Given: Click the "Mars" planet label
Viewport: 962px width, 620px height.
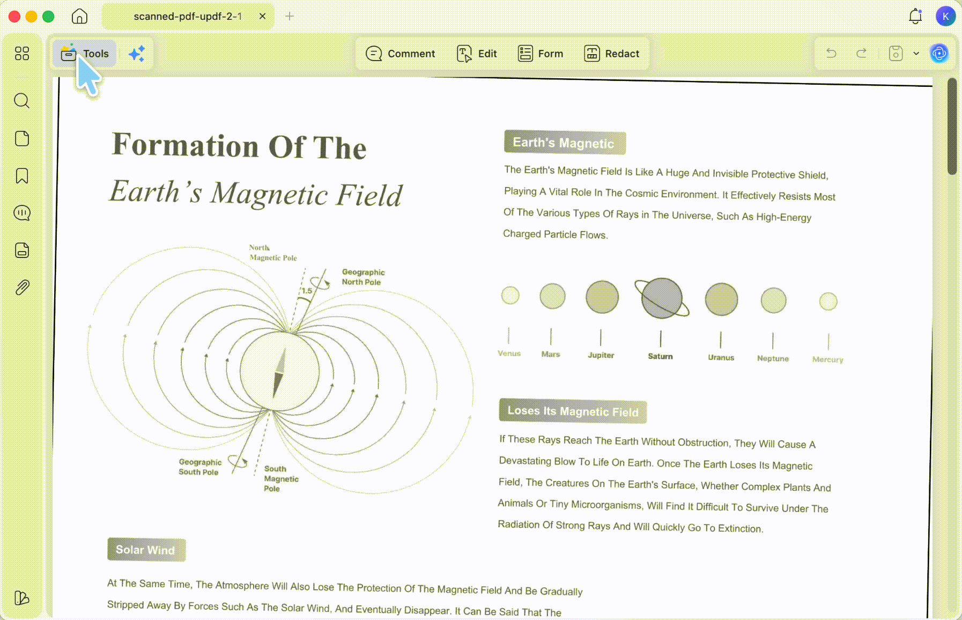Looking at the screenshot, I should [x=550, y=354].
